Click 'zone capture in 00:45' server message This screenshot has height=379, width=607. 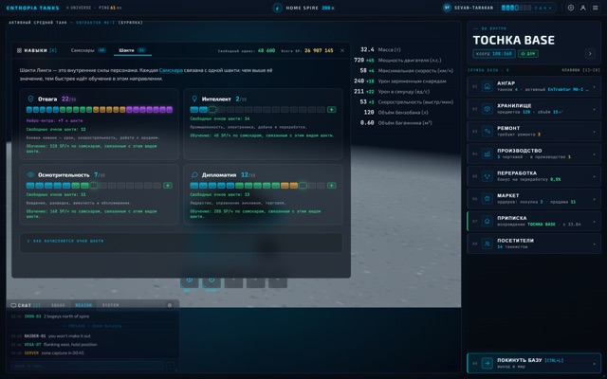pyautogui.click(x=62, y=353)
